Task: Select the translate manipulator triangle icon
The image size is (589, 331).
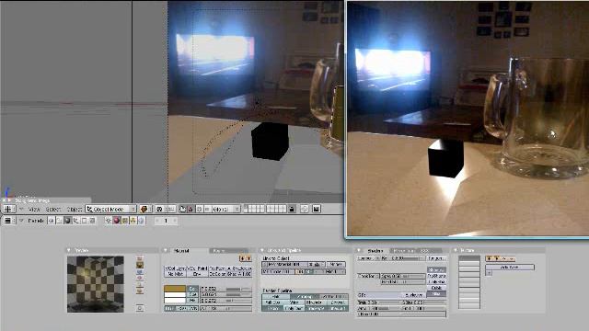Action: coord(191,209)
